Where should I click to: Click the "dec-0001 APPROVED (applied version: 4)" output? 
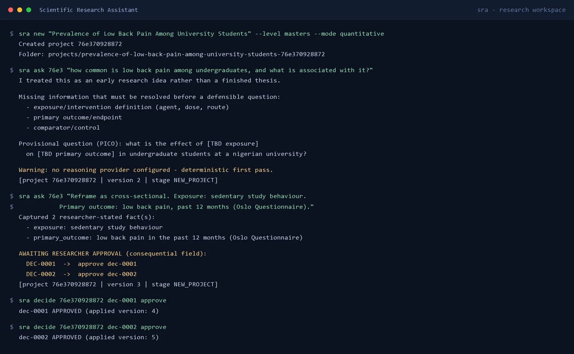(89, 311)
